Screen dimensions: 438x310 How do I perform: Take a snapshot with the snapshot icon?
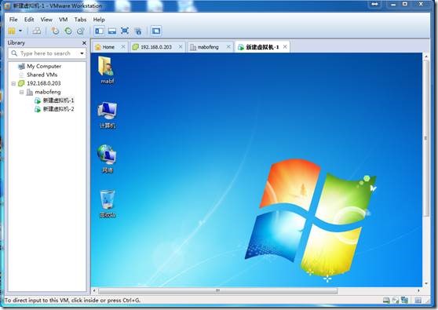(55, 31)
